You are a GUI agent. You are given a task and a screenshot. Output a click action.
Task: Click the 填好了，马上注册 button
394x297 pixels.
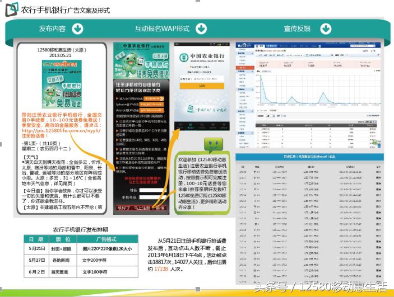pos(134,208)
